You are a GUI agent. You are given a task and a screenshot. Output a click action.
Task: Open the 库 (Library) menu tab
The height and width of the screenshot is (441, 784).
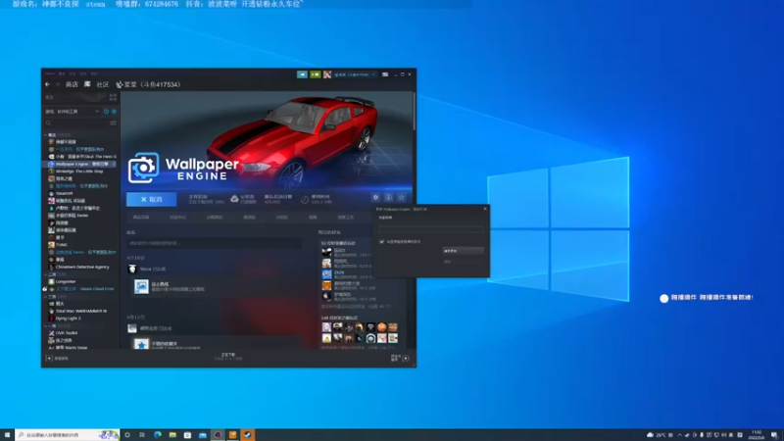(87, 84)
